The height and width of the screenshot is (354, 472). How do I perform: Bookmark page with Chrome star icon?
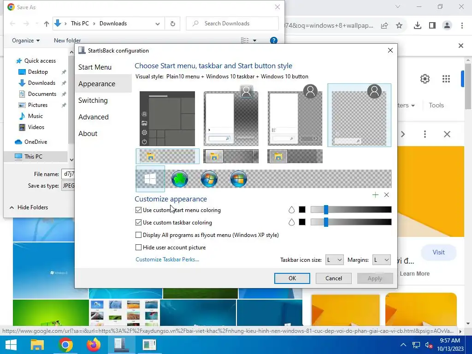click(x=399, y=26)
